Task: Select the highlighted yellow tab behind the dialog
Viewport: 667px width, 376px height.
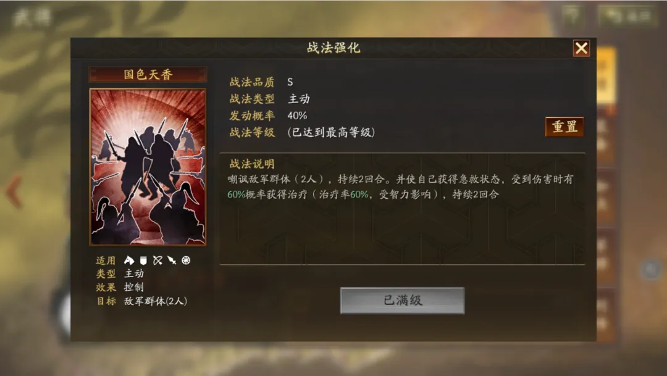Action: click(x=606, y=76)
